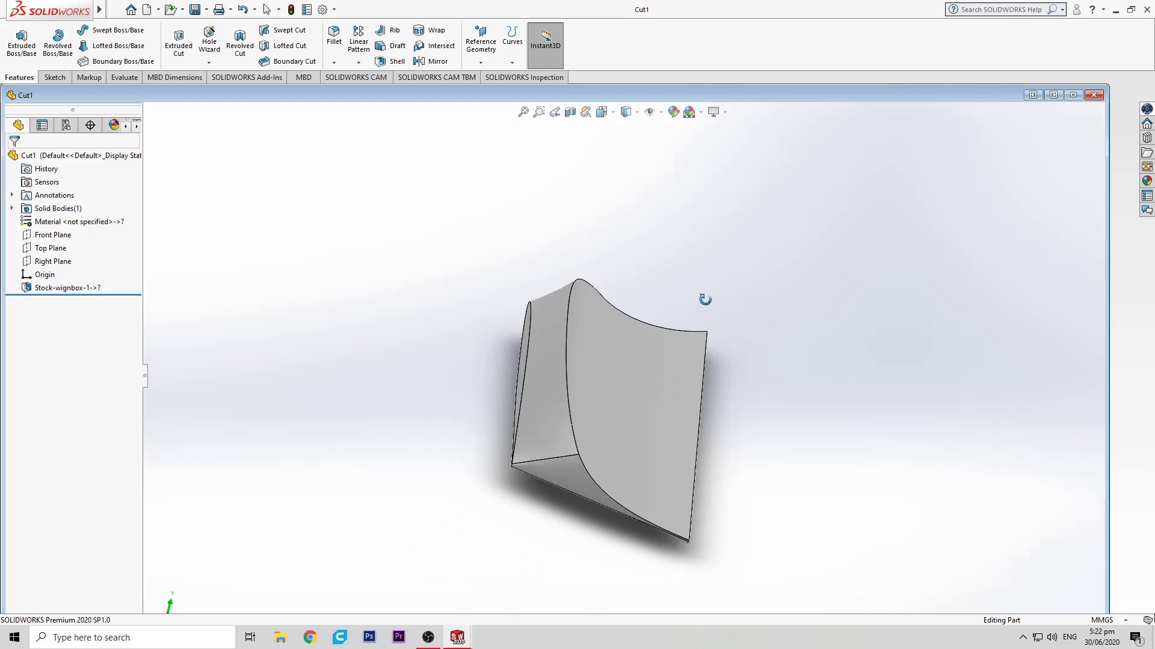Click Boundary Boss/Base feature
This screenshot has height=649, width=1155.
115,61
